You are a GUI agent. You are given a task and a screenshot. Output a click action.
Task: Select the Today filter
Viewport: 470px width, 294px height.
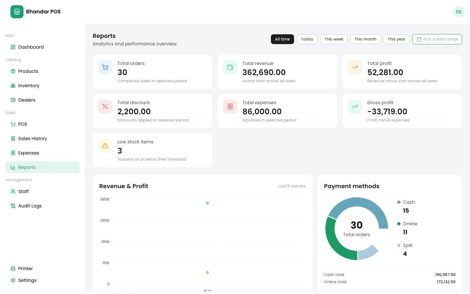pyautogui.click(x=307, y=39)
